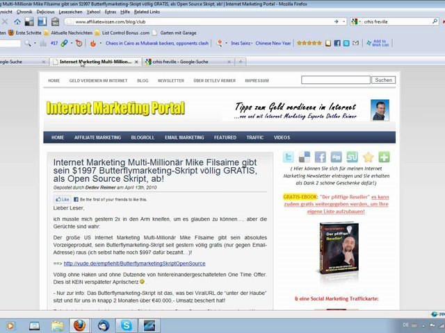
Task: Click the Suchen search button
Action: (x=383, y=80)
